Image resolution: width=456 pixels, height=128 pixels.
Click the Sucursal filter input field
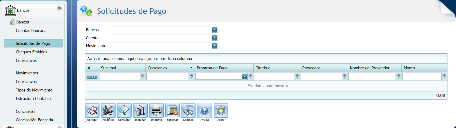[x=120, y=77]
